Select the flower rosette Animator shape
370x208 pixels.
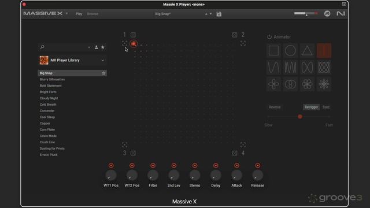tap(307, 84)
